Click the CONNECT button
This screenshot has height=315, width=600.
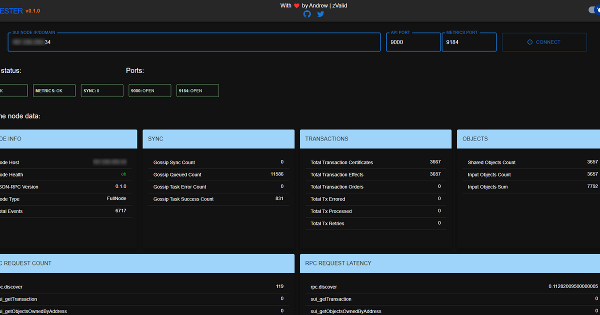pyautogui.click(x=544, y=42)
